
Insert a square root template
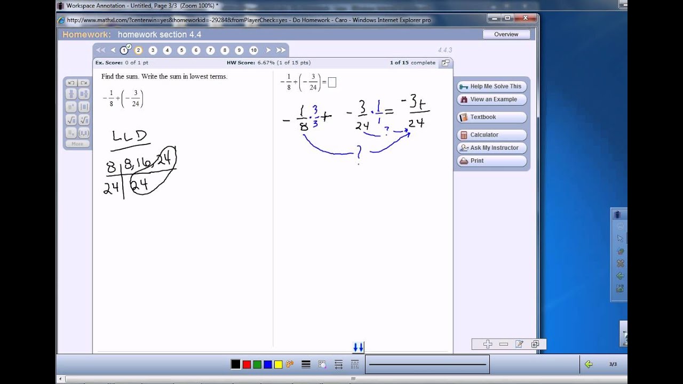72,120
